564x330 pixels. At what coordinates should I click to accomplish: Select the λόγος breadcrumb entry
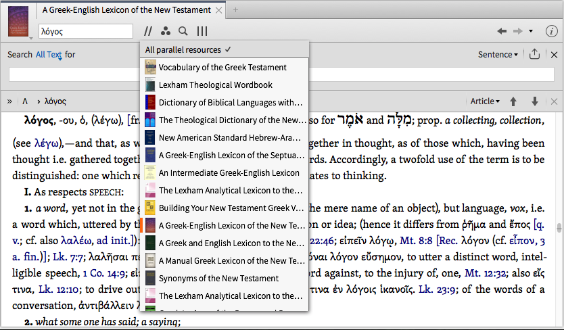pyautogui.click(x=55, y=101)
